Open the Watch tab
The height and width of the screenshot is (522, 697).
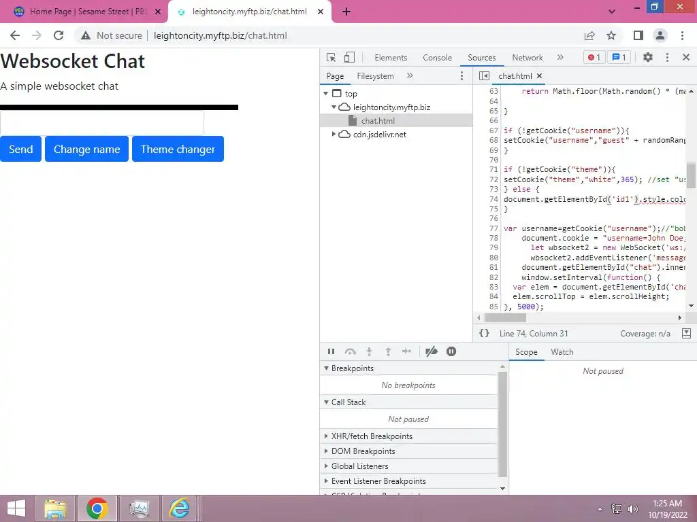(x=562, y=352)
